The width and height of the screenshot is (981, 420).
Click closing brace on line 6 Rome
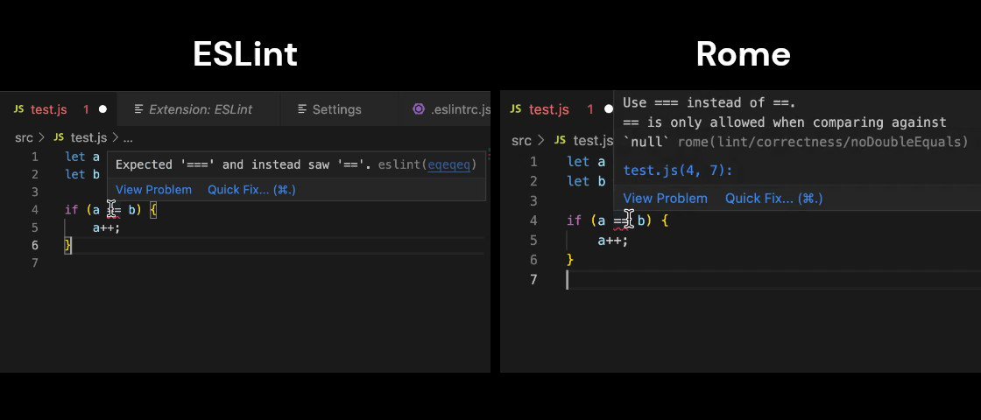570,259
